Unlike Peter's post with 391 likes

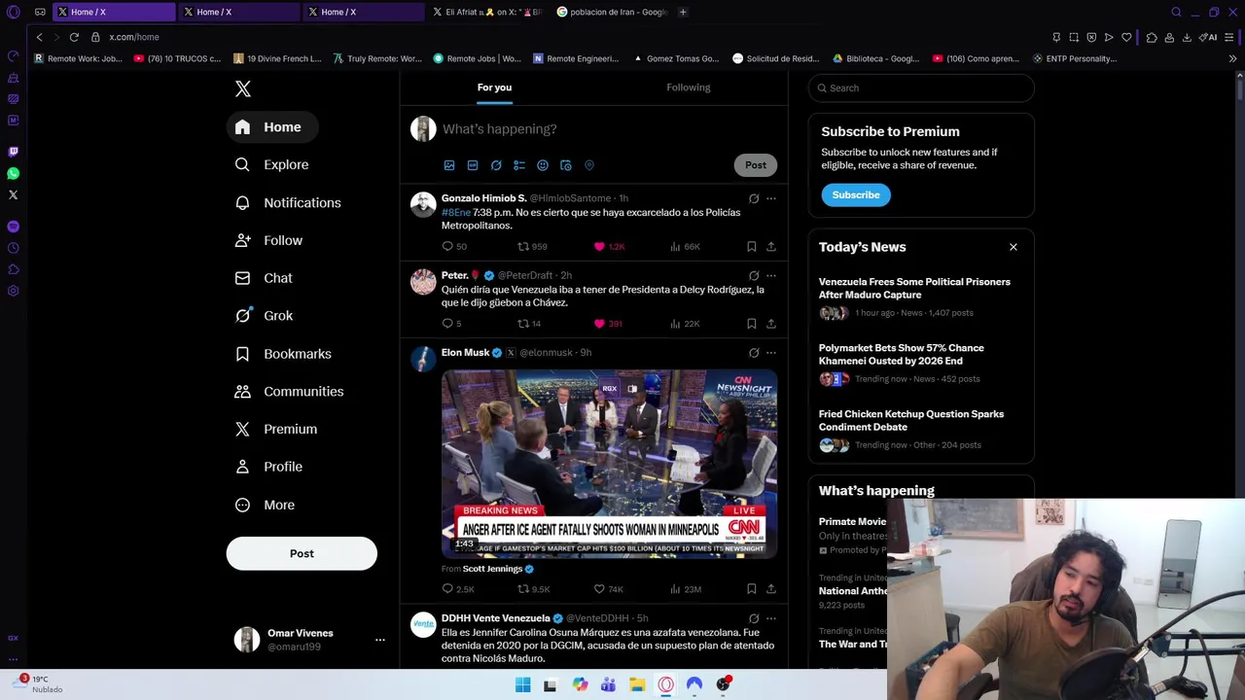point(599,324)
